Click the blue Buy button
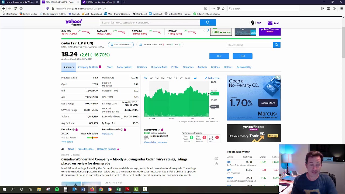345x194 pixels. 219,56
